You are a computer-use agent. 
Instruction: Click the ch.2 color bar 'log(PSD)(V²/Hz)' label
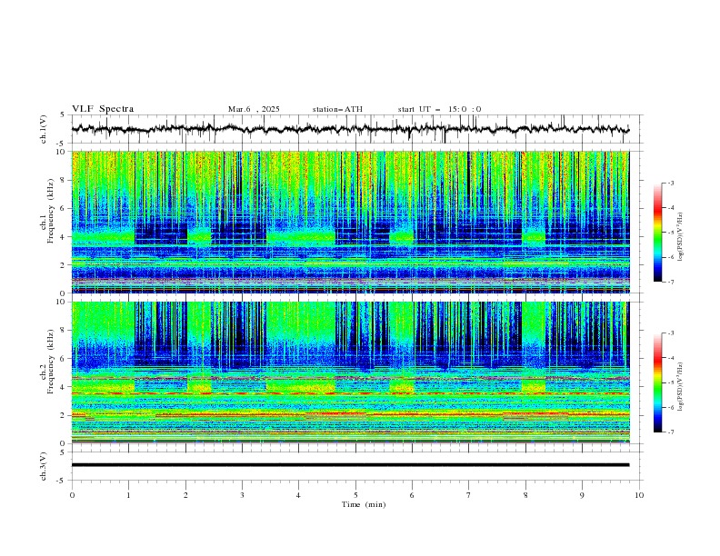(681, 387)
